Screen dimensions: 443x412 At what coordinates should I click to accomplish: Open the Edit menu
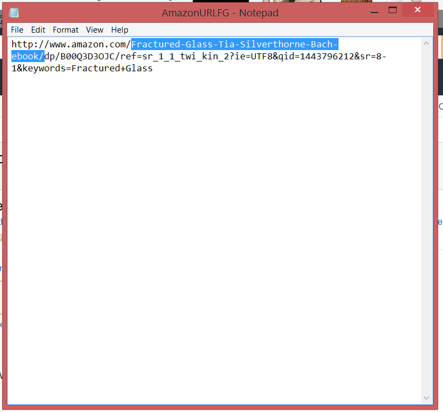(x=38, y=30)
